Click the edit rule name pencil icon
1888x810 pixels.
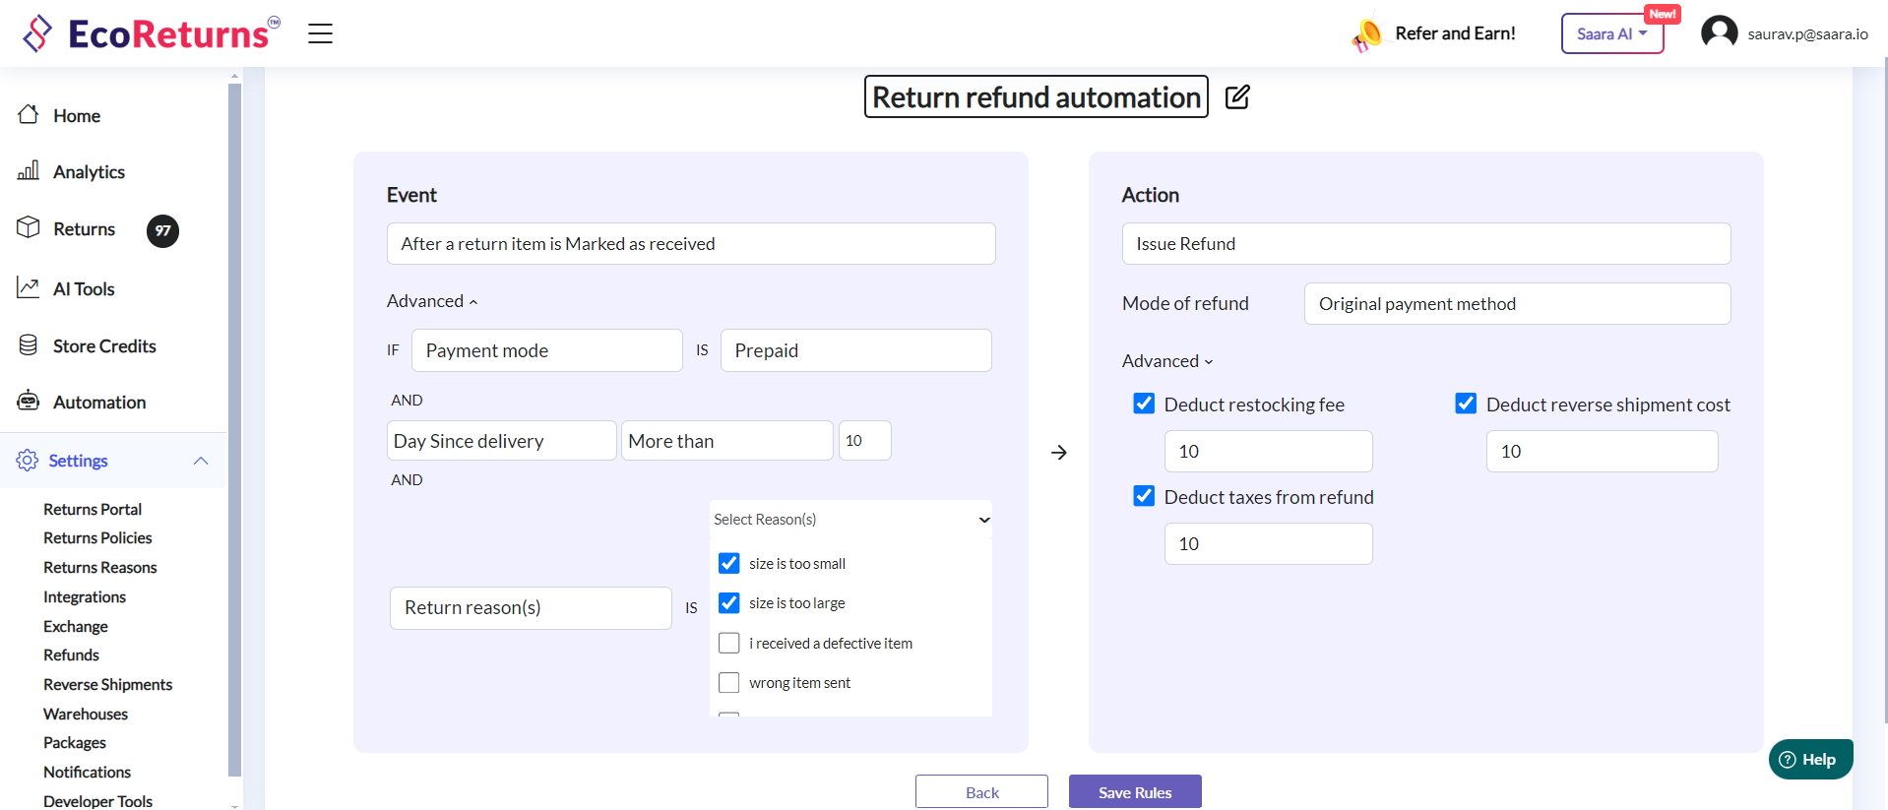[x=1237, y=96]
